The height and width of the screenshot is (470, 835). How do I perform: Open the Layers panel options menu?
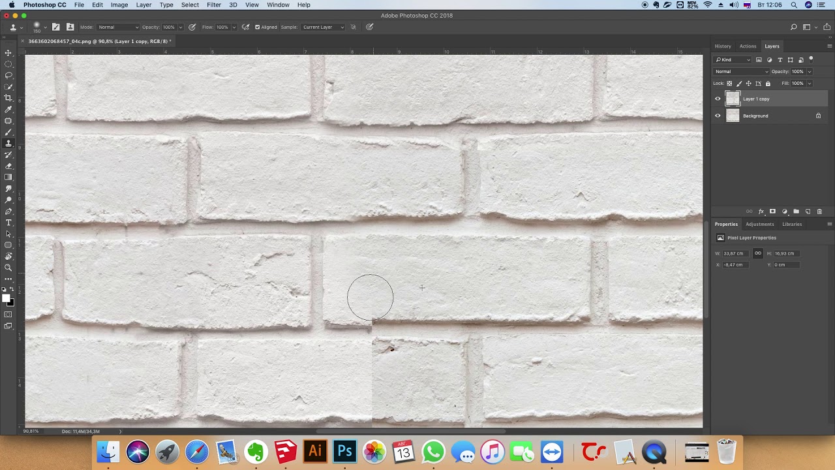click(829, 46)
